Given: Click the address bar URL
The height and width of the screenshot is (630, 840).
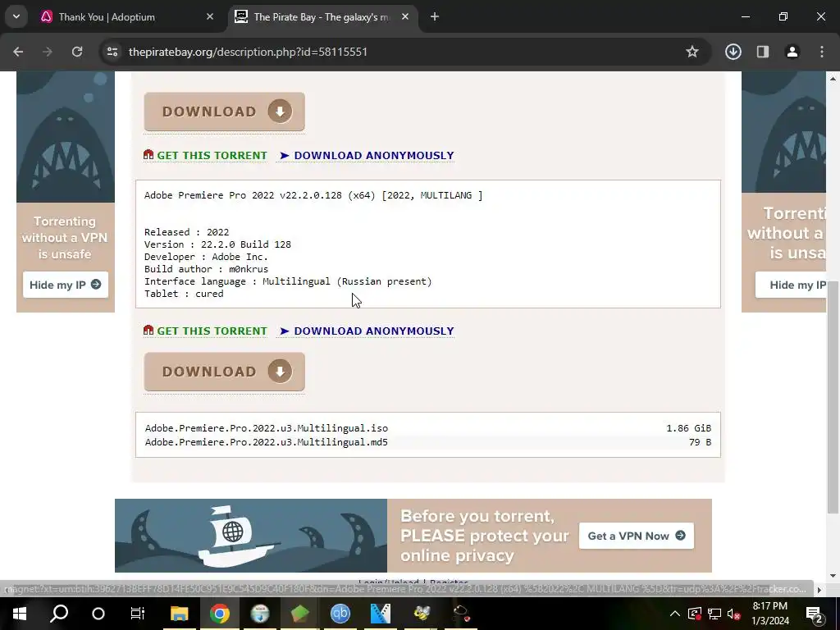Looking at the screenshot, I should pos(248,52).
